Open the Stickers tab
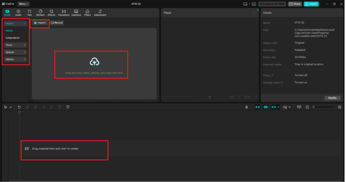This screenshot has height=182, width=346. click(x=41, y=13)
